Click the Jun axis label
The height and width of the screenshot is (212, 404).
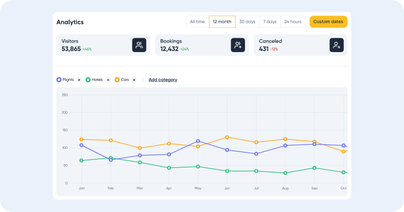pos(227,188)
